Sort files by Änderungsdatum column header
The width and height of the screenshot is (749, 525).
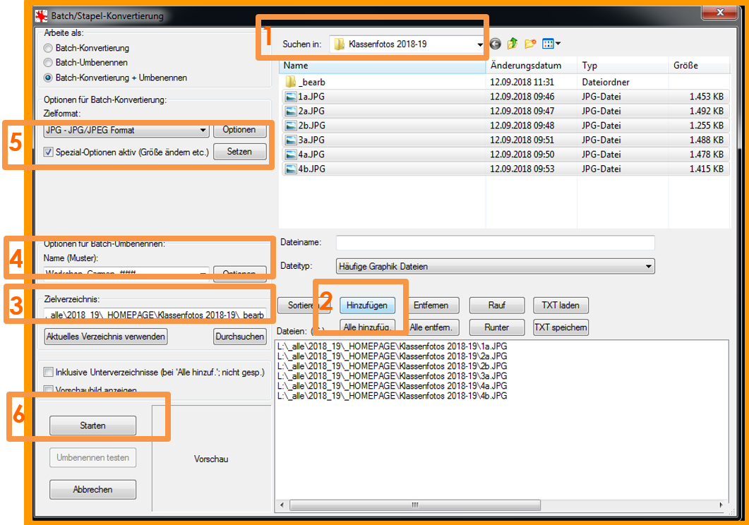[526, 66]
